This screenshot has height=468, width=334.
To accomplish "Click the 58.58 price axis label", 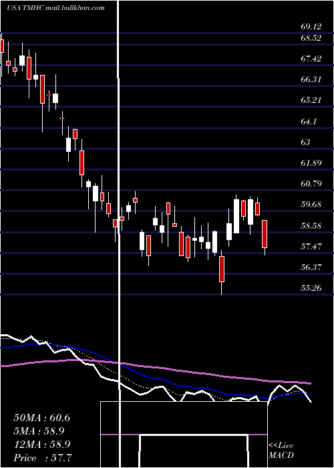I will 311,225.
